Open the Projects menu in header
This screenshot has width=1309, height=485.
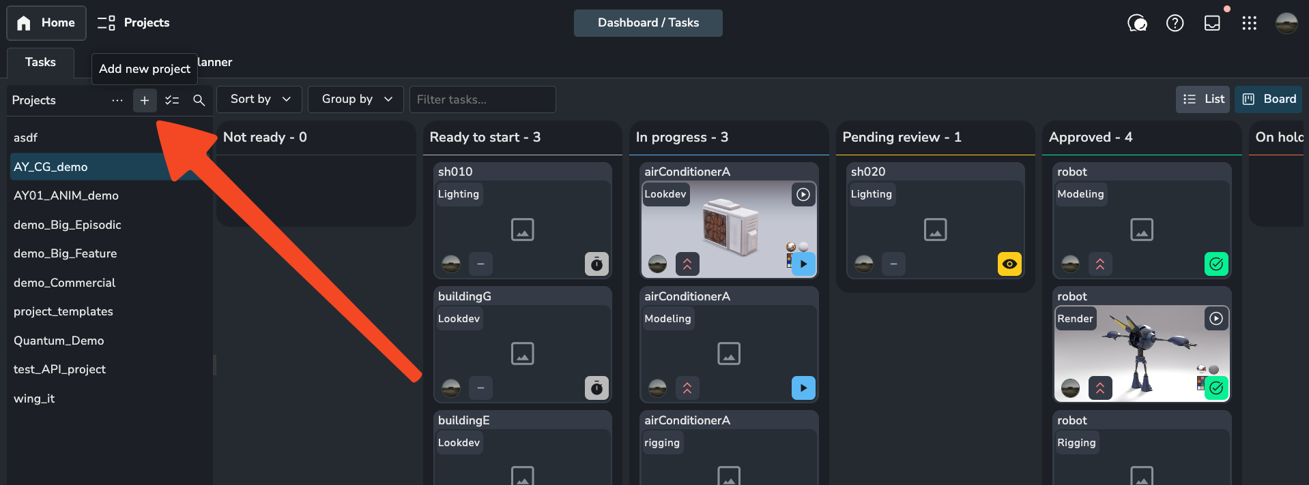click(133, 23)
